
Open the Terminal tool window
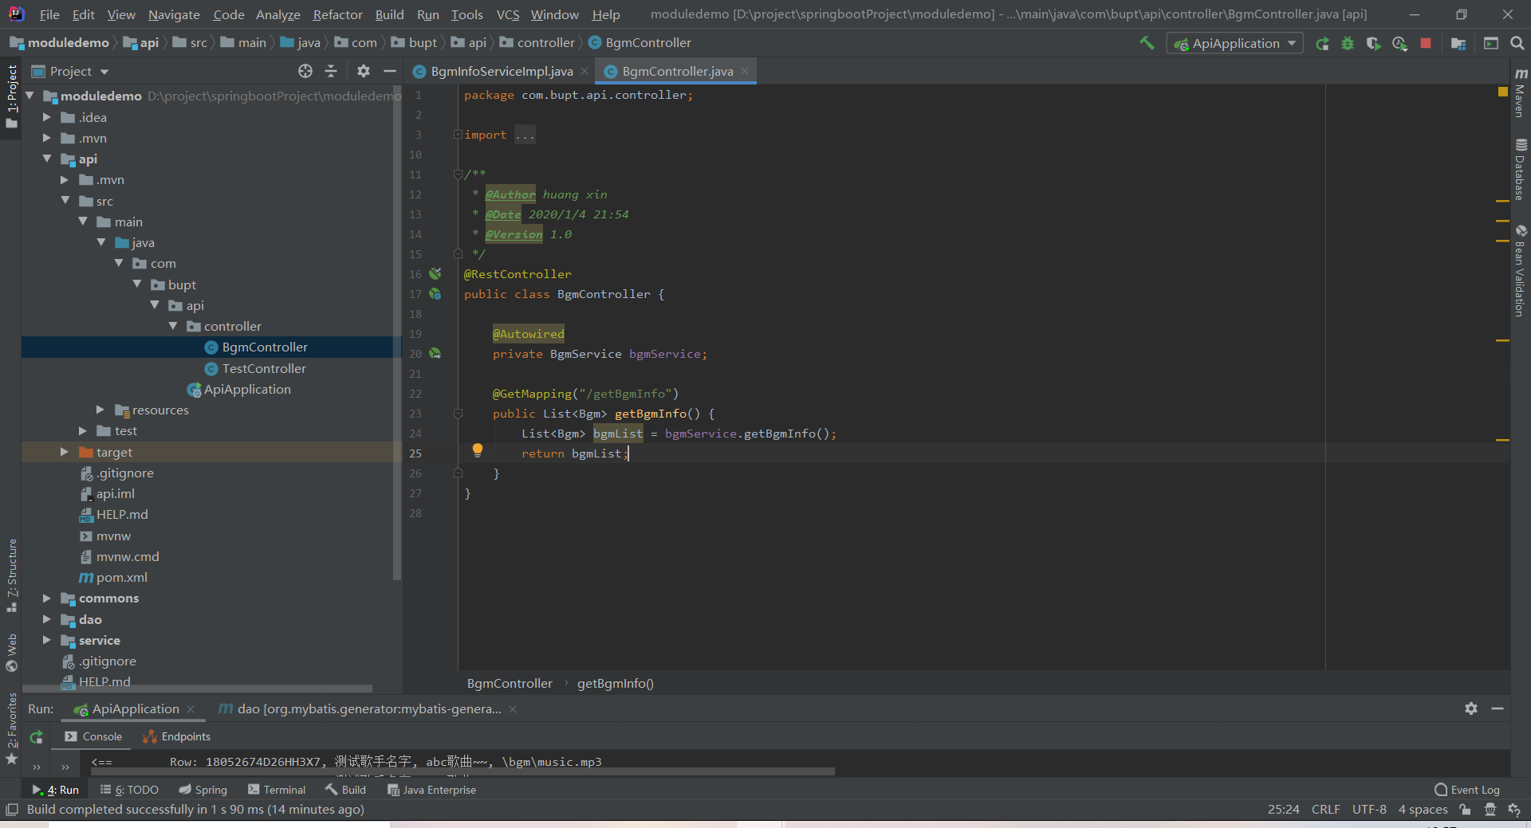pyautogui.click(x=277, y=790)
